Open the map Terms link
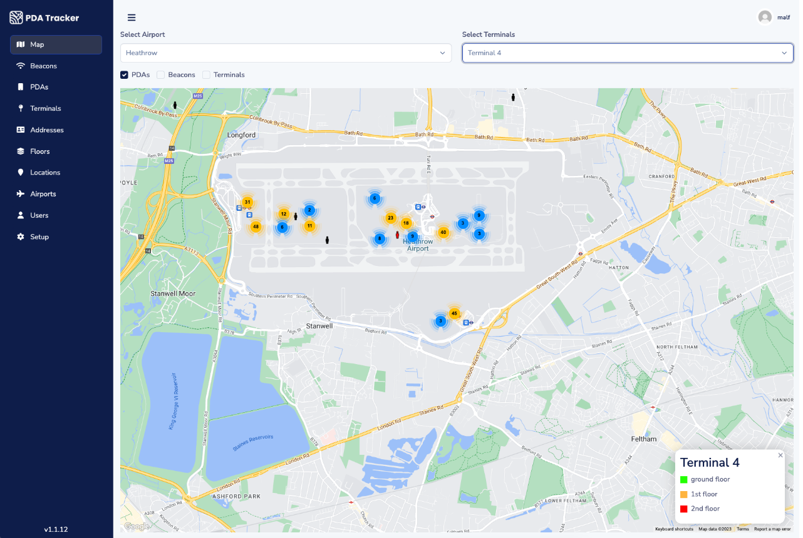The width and height of the screenshot is (803, 538). pyautogui.click(x=743, y=529)
